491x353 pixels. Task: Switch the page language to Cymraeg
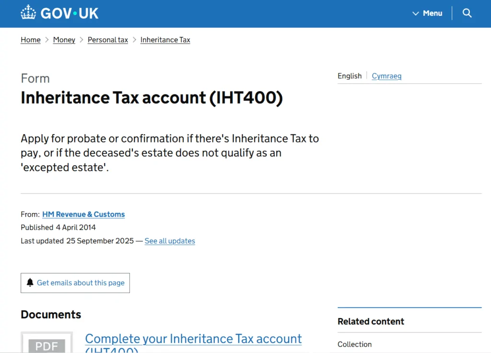click(386, 76)
